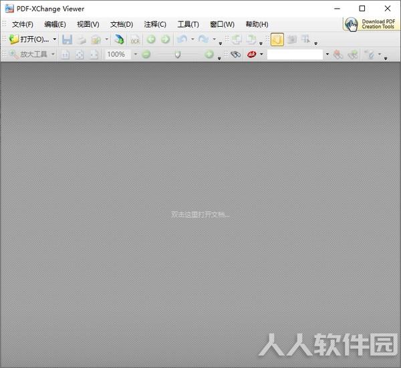401x368 pixels.
Task: Select the 放大工具 zoom tool
Action: (x=28, y=54)
